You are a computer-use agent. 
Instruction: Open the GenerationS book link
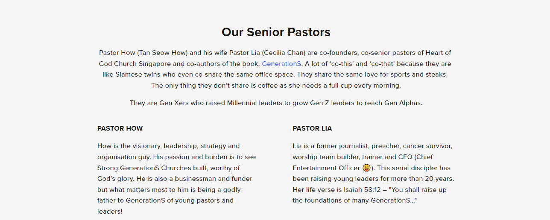click(x=281, y=64)
